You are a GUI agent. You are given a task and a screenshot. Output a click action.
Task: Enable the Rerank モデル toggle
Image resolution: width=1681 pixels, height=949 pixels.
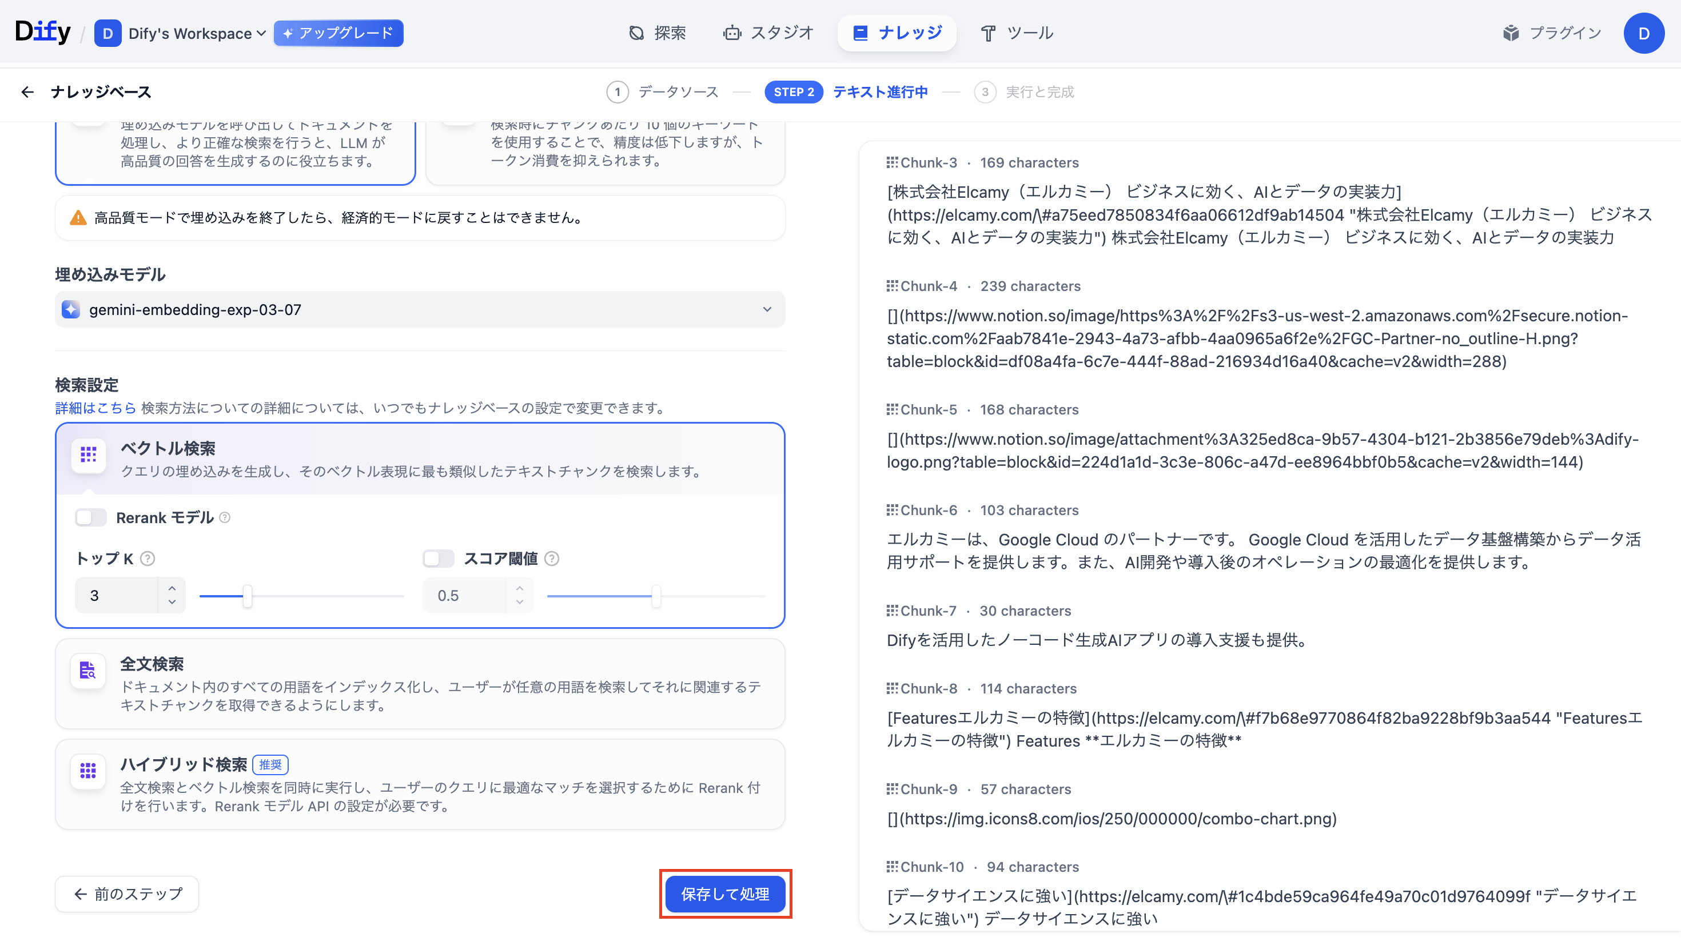point(90,517)
